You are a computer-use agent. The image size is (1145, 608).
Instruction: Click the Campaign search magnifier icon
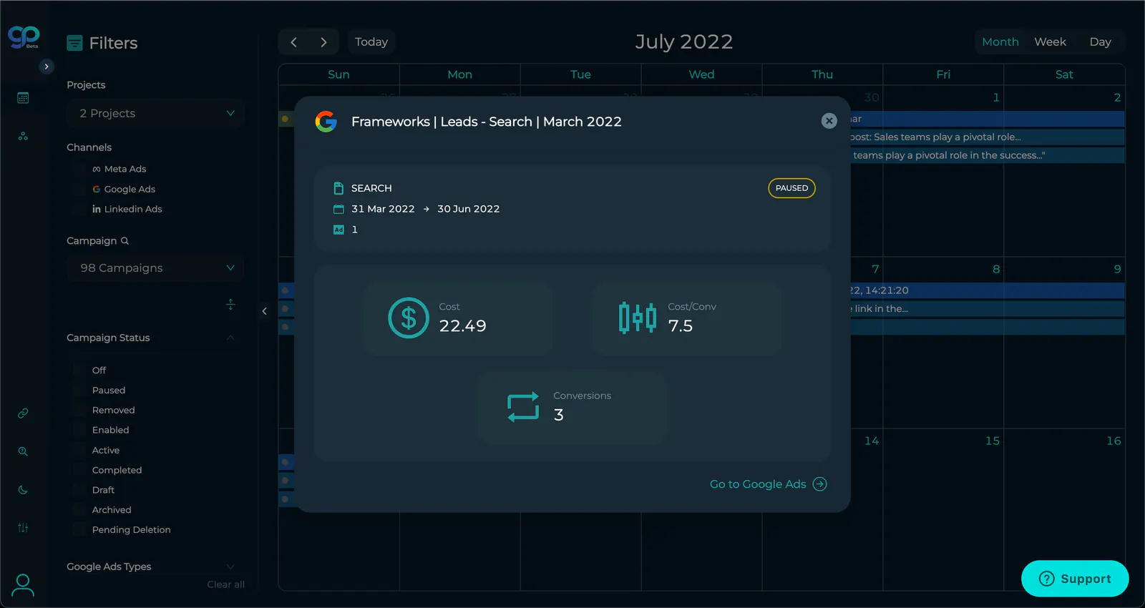(x=125, y=241)
